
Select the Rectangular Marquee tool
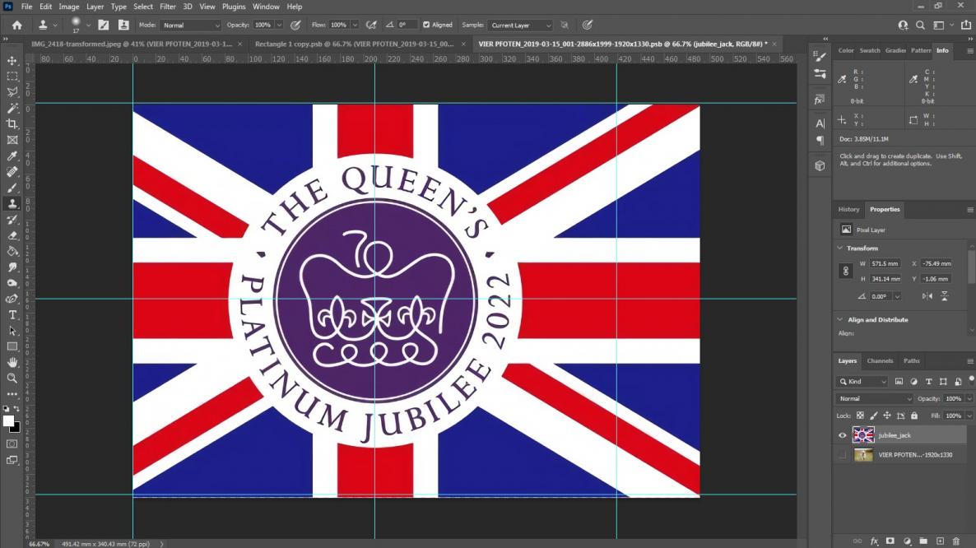[x=12, y=76]
